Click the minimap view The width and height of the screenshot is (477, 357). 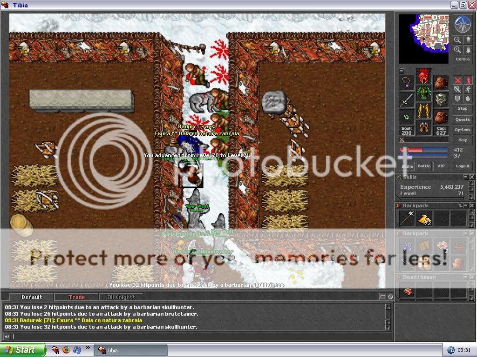click(x=423, y=39)
